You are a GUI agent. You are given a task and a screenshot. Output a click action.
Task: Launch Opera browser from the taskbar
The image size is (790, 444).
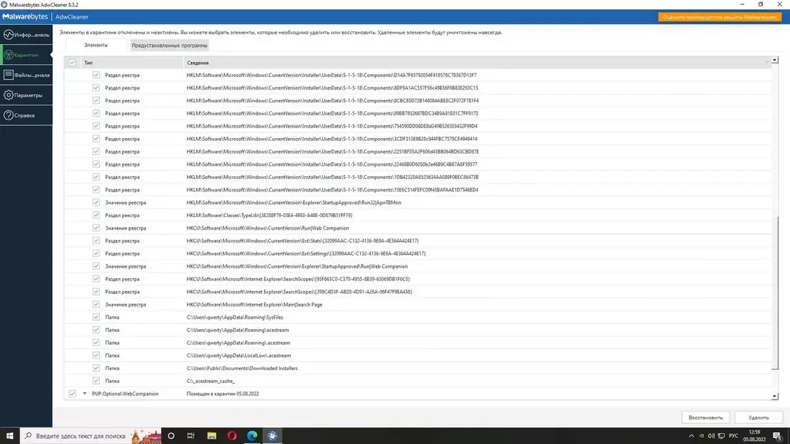232,436
